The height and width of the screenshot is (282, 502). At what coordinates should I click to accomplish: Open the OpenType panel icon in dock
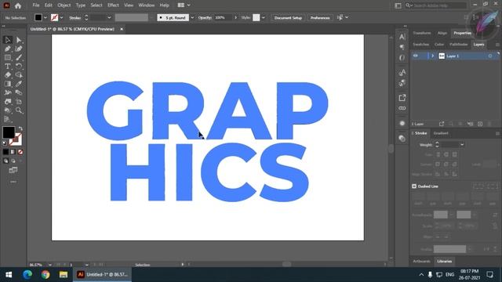coord(402,58)
